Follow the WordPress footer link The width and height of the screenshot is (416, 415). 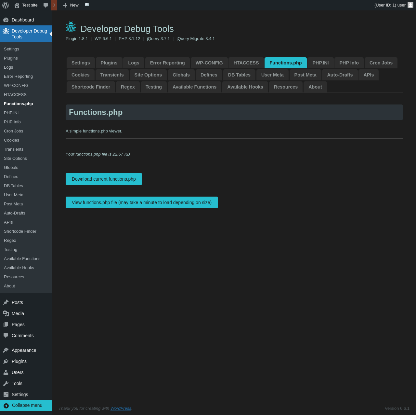(121, 408)
